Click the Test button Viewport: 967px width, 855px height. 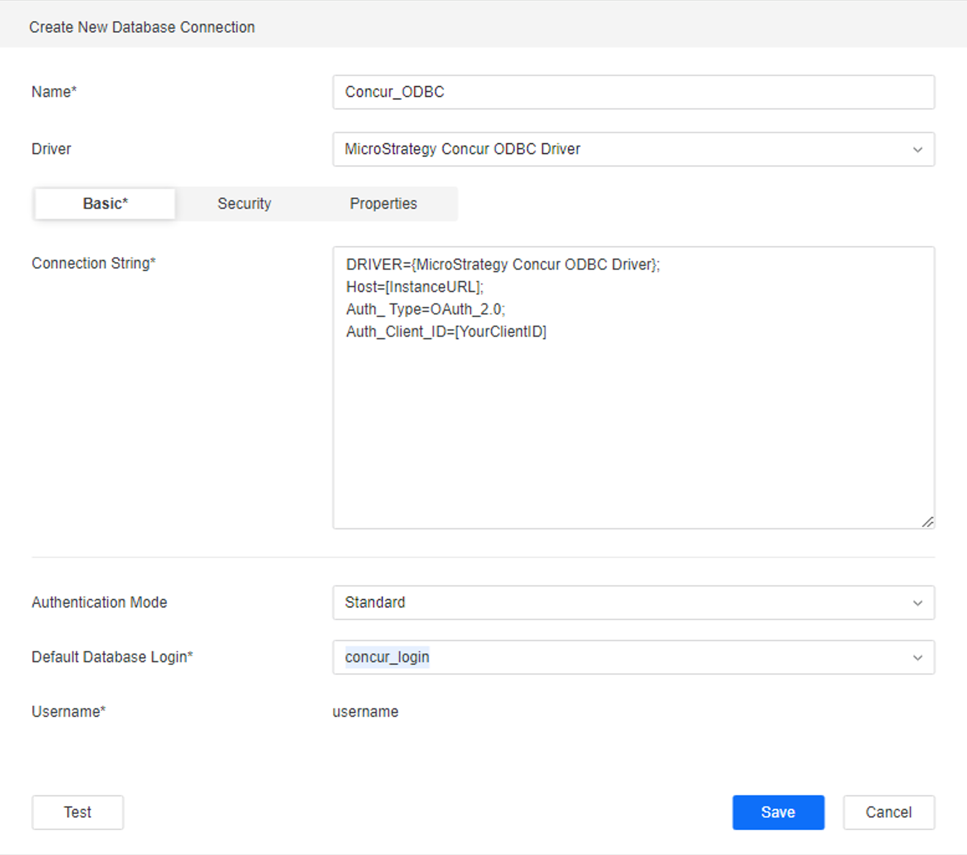[78, 812]
